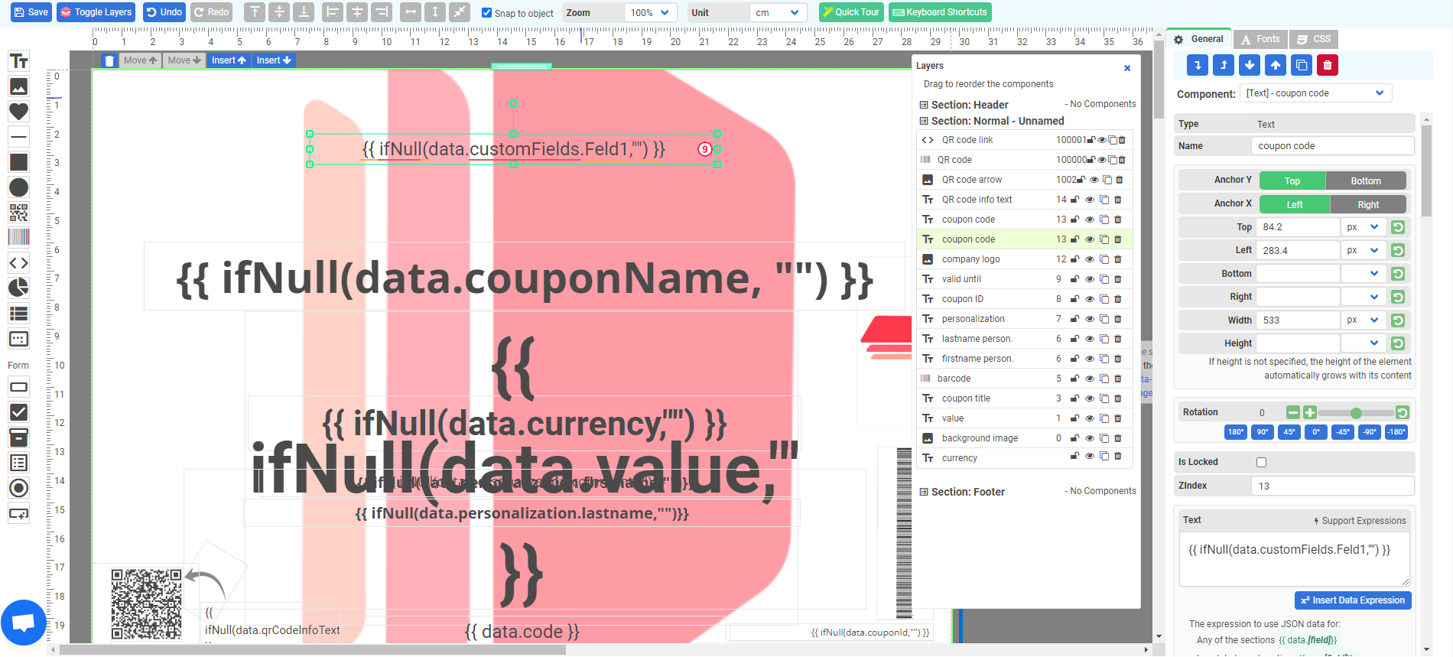Click the Undo button
Viewport: 1453px width, 657px height.
[164, 12]
